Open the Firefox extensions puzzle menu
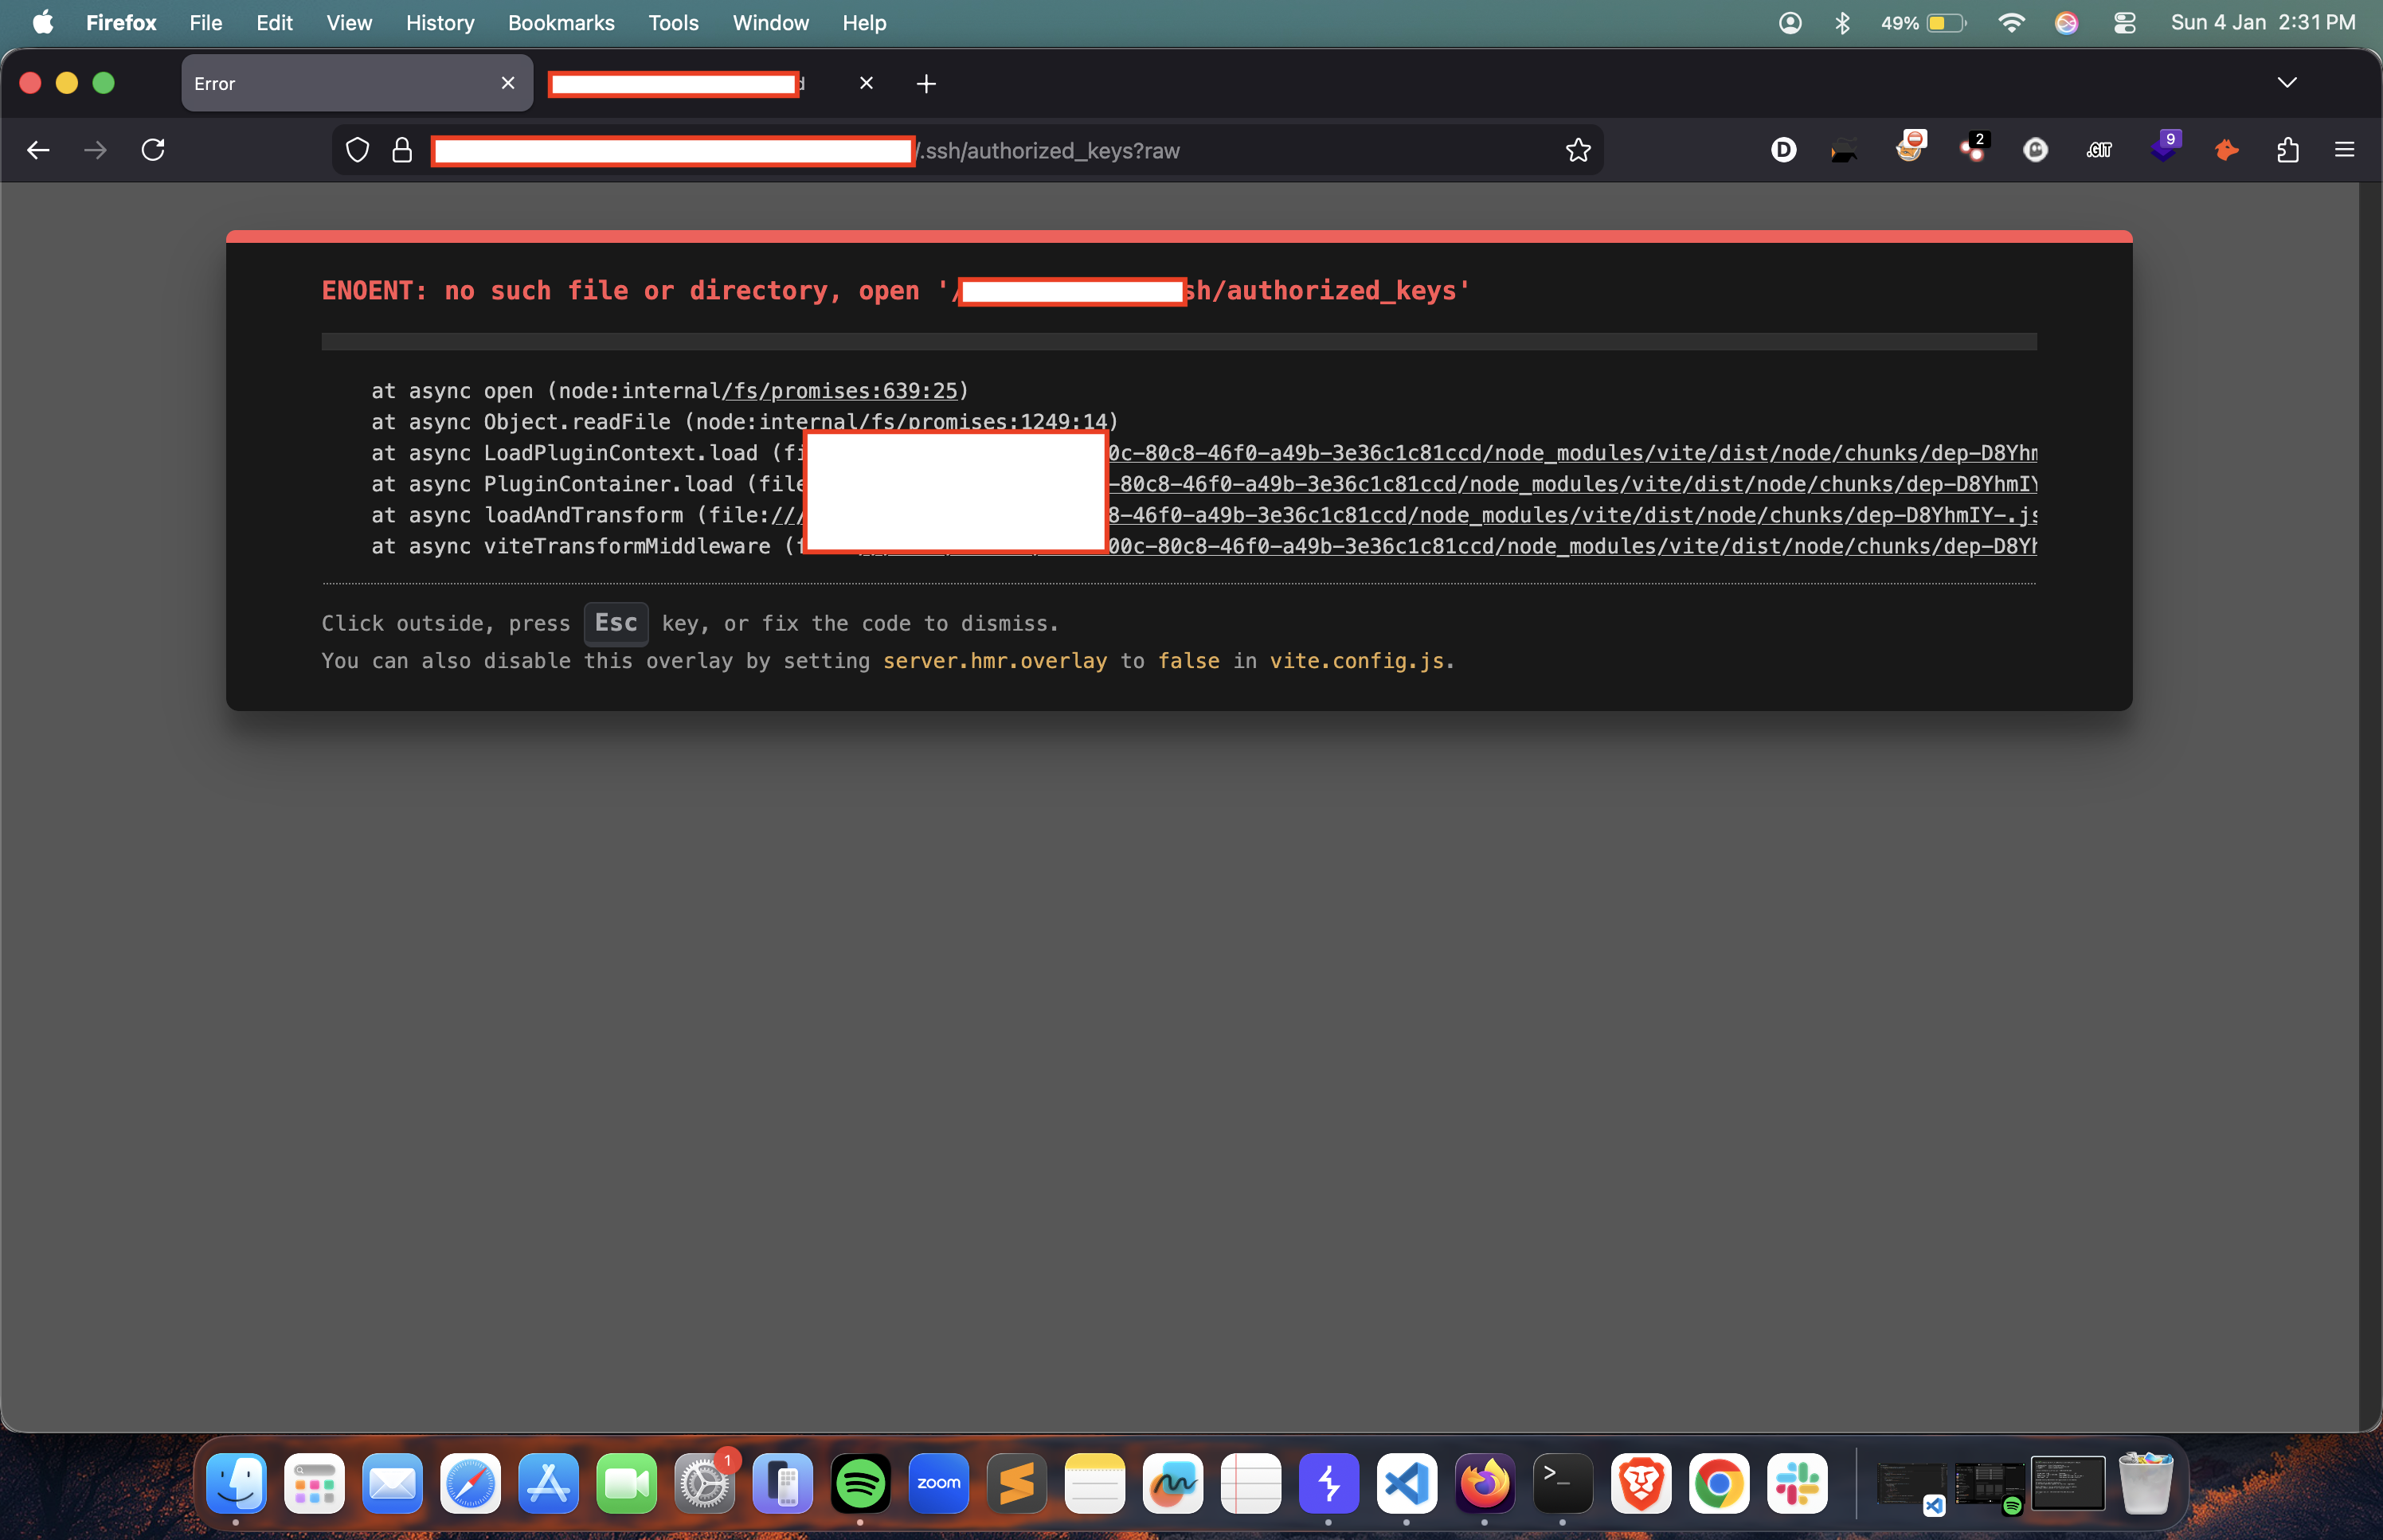This screenshot has width=2383, height=1540. 2288,150
